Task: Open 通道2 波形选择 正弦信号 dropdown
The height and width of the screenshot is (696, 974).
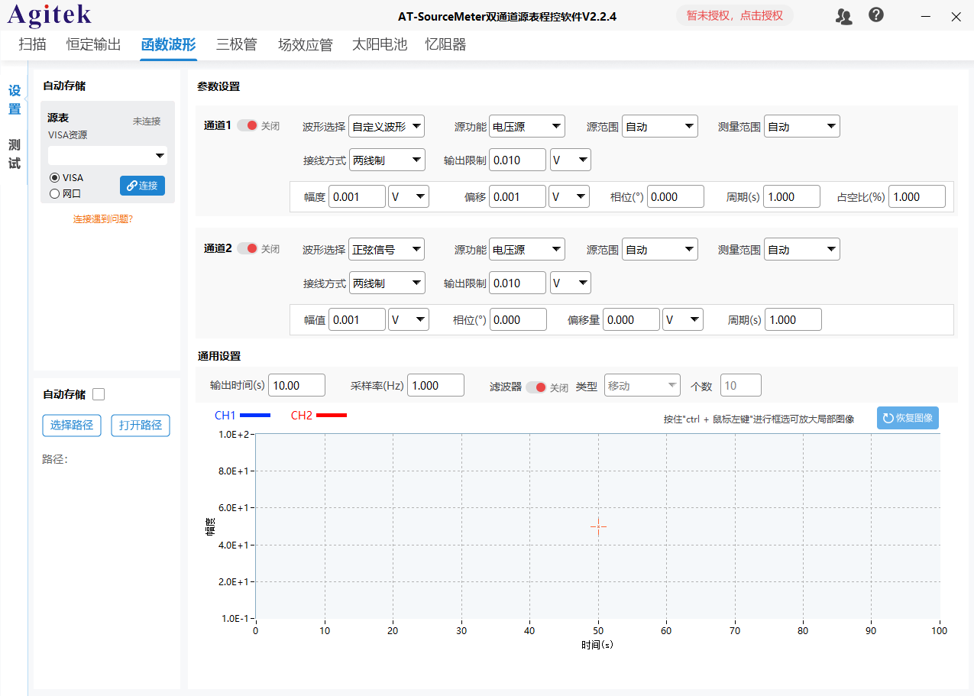Action: (x=387, y=250)
